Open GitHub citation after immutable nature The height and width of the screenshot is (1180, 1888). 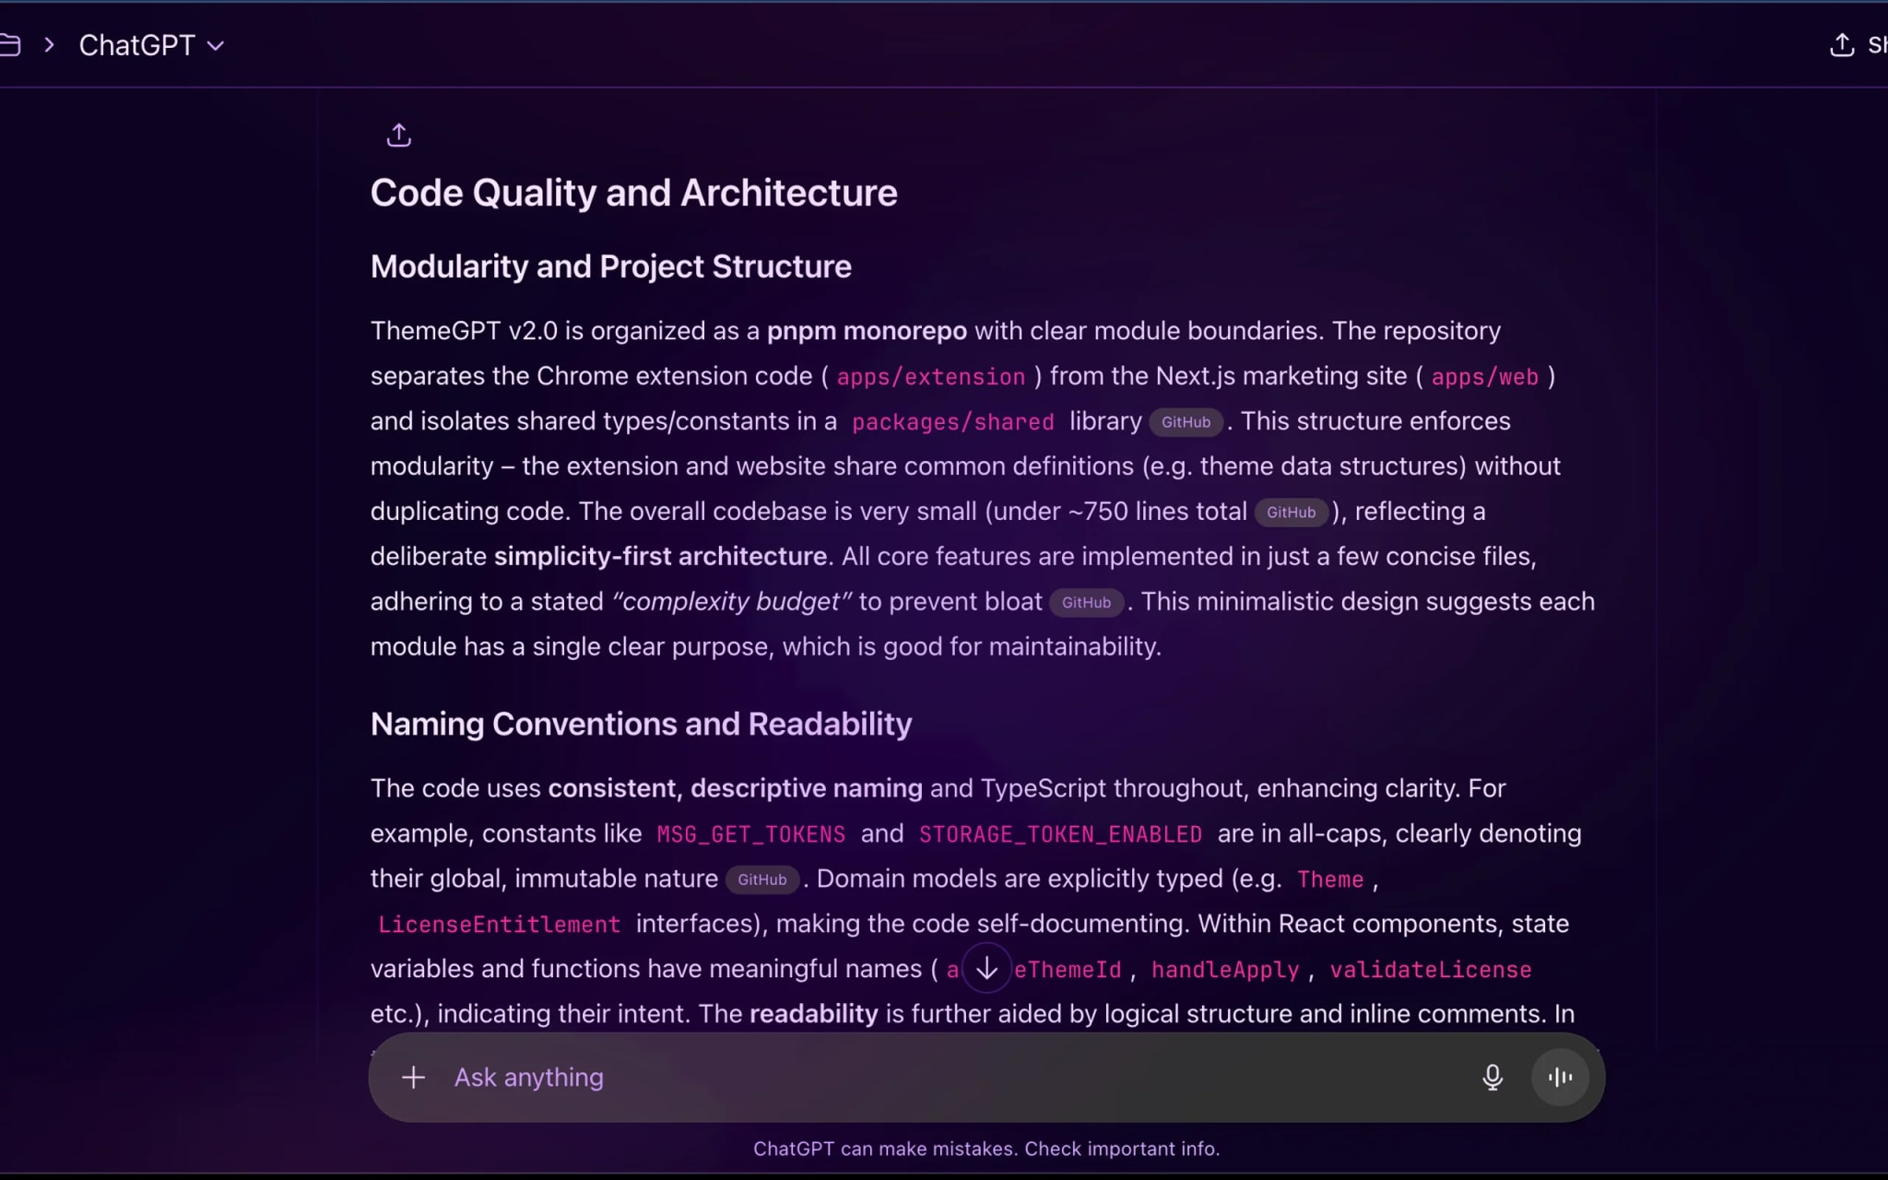click(761, 879)
